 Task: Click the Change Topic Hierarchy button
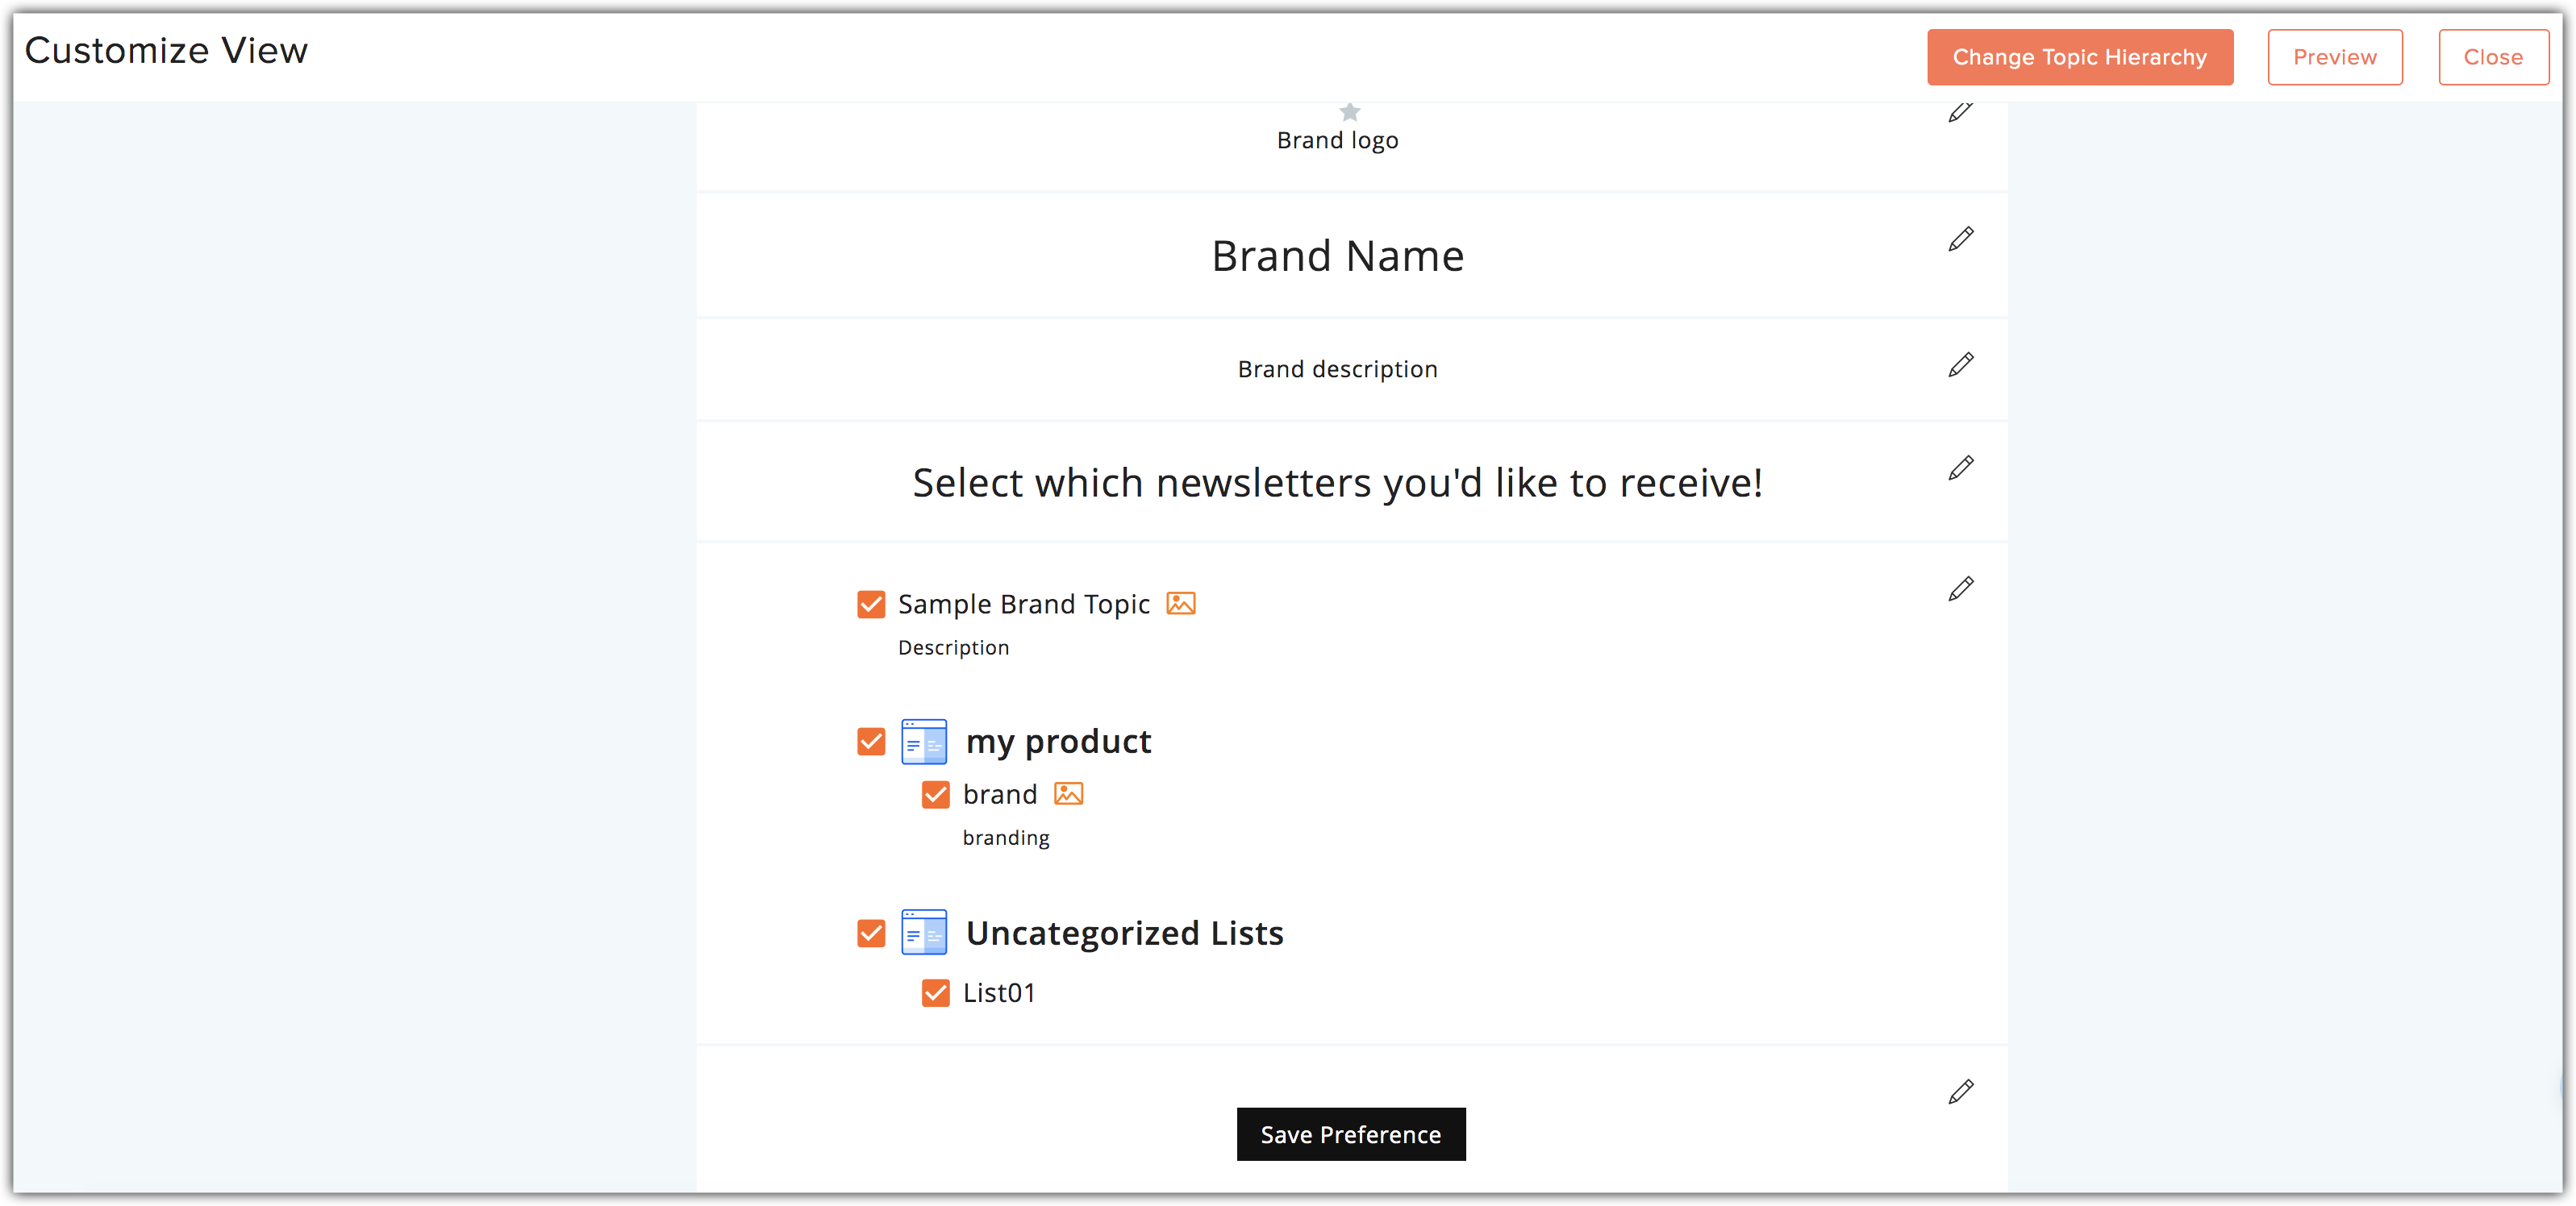point(2078,54)
